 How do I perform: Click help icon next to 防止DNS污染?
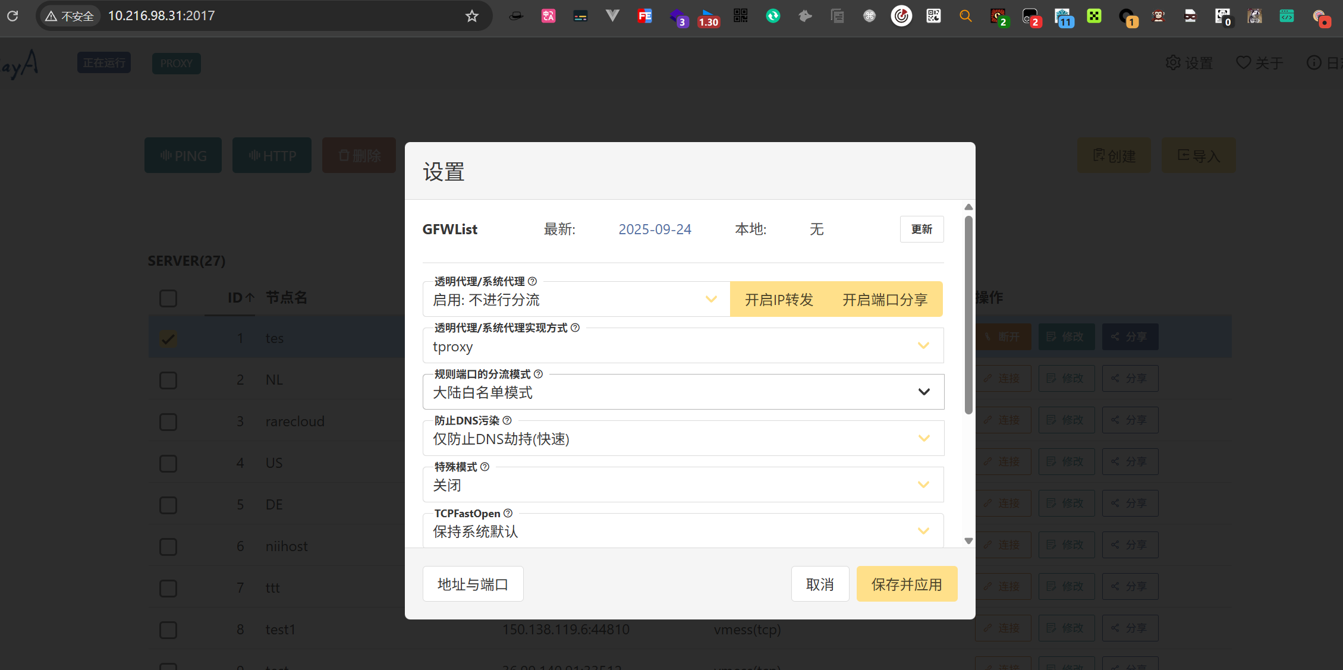[x=507, y=420]
